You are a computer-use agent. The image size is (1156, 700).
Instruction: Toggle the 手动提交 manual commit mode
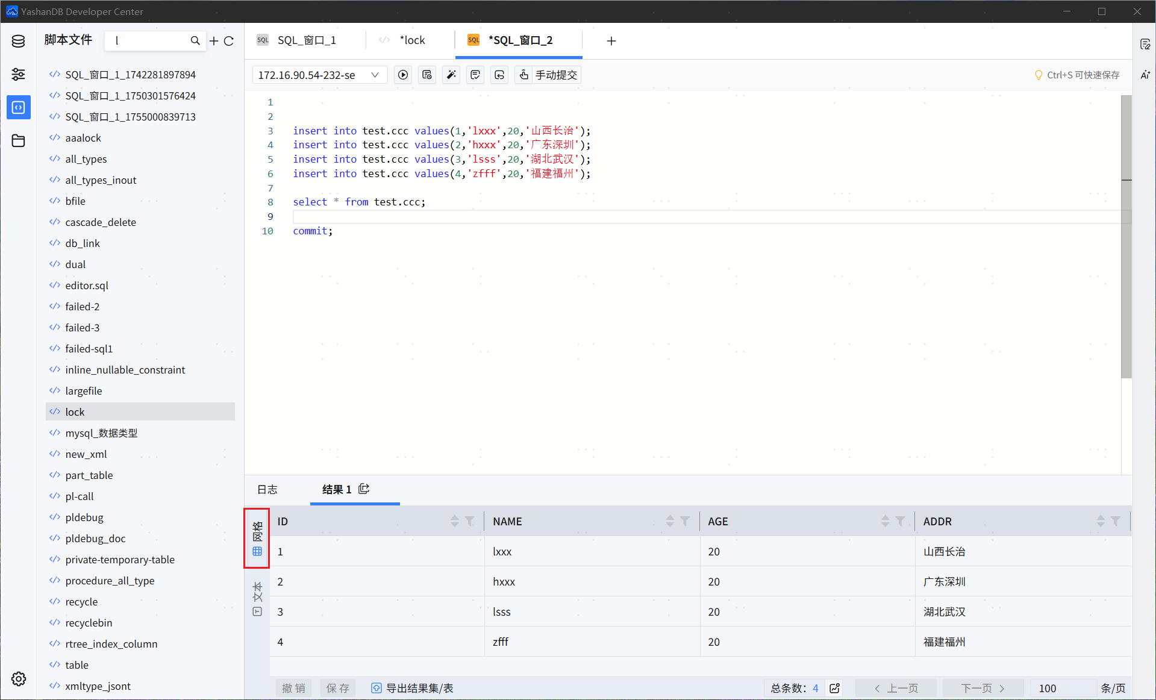[x=548, y=75]
